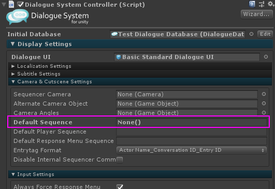Open the Entrytag Format dropdown

coord(192,150)
